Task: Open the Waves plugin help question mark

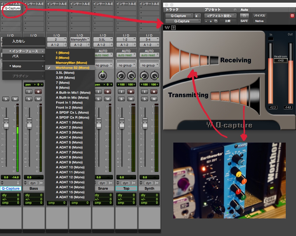Action: click(x=173, y=28)
